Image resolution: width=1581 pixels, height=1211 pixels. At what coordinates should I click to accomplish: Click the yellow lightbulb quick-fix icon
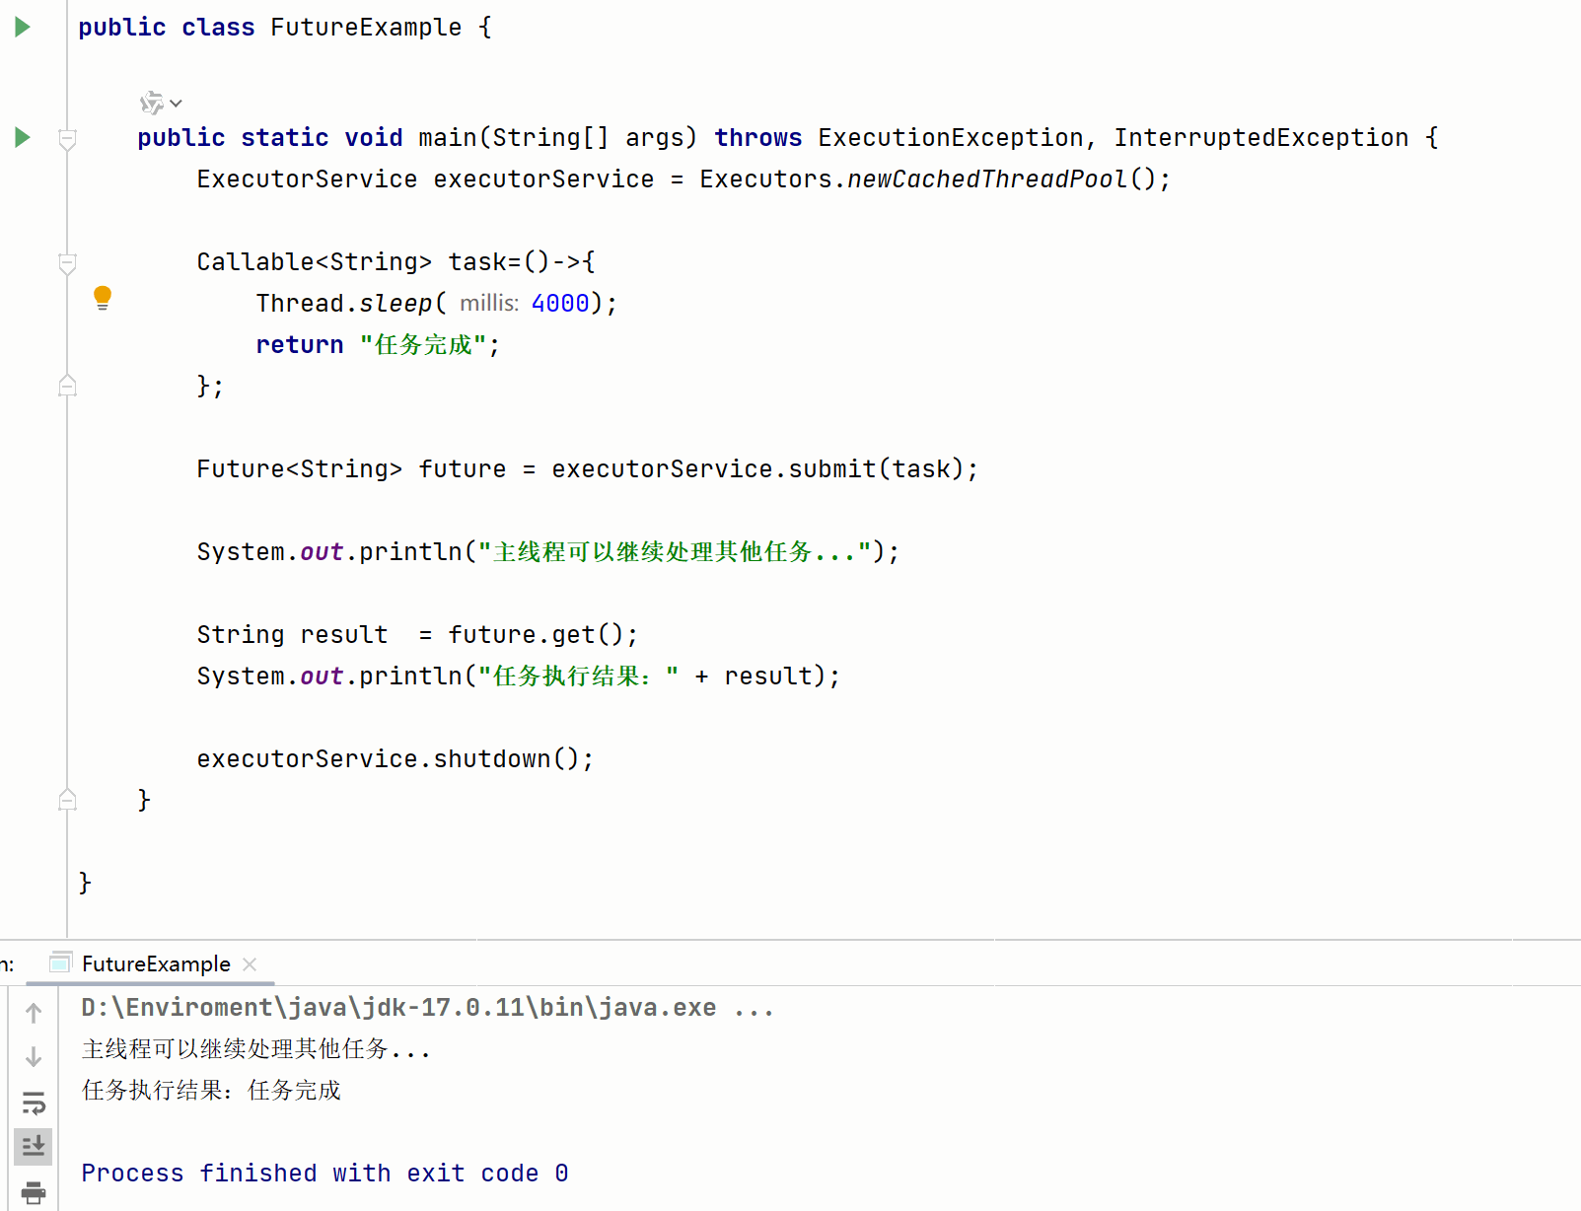point(103,298)
